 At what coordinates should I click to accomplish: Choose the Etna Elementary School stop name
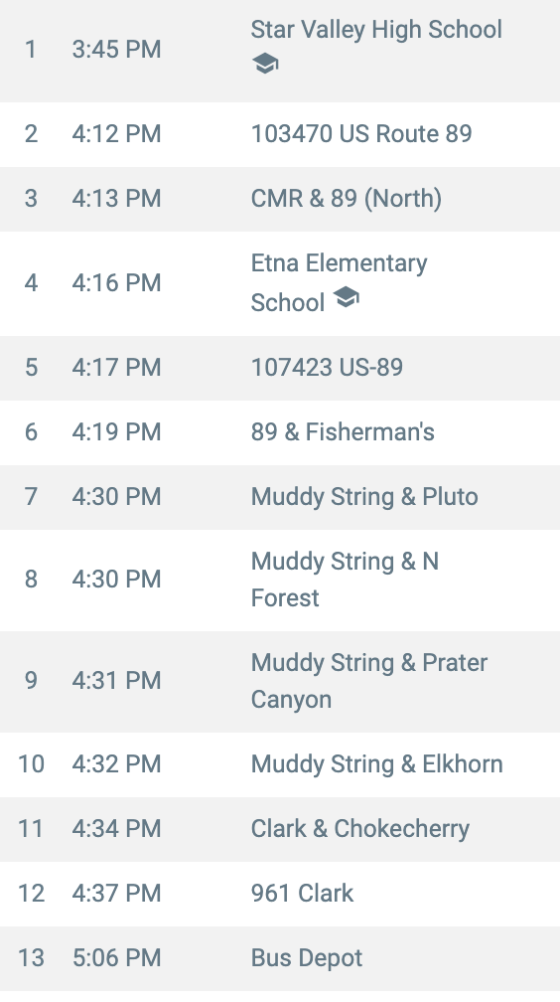click(x=339, y=282)
